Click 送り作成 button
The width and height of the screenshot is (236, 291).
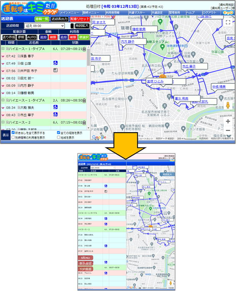(x=9, y=37)
